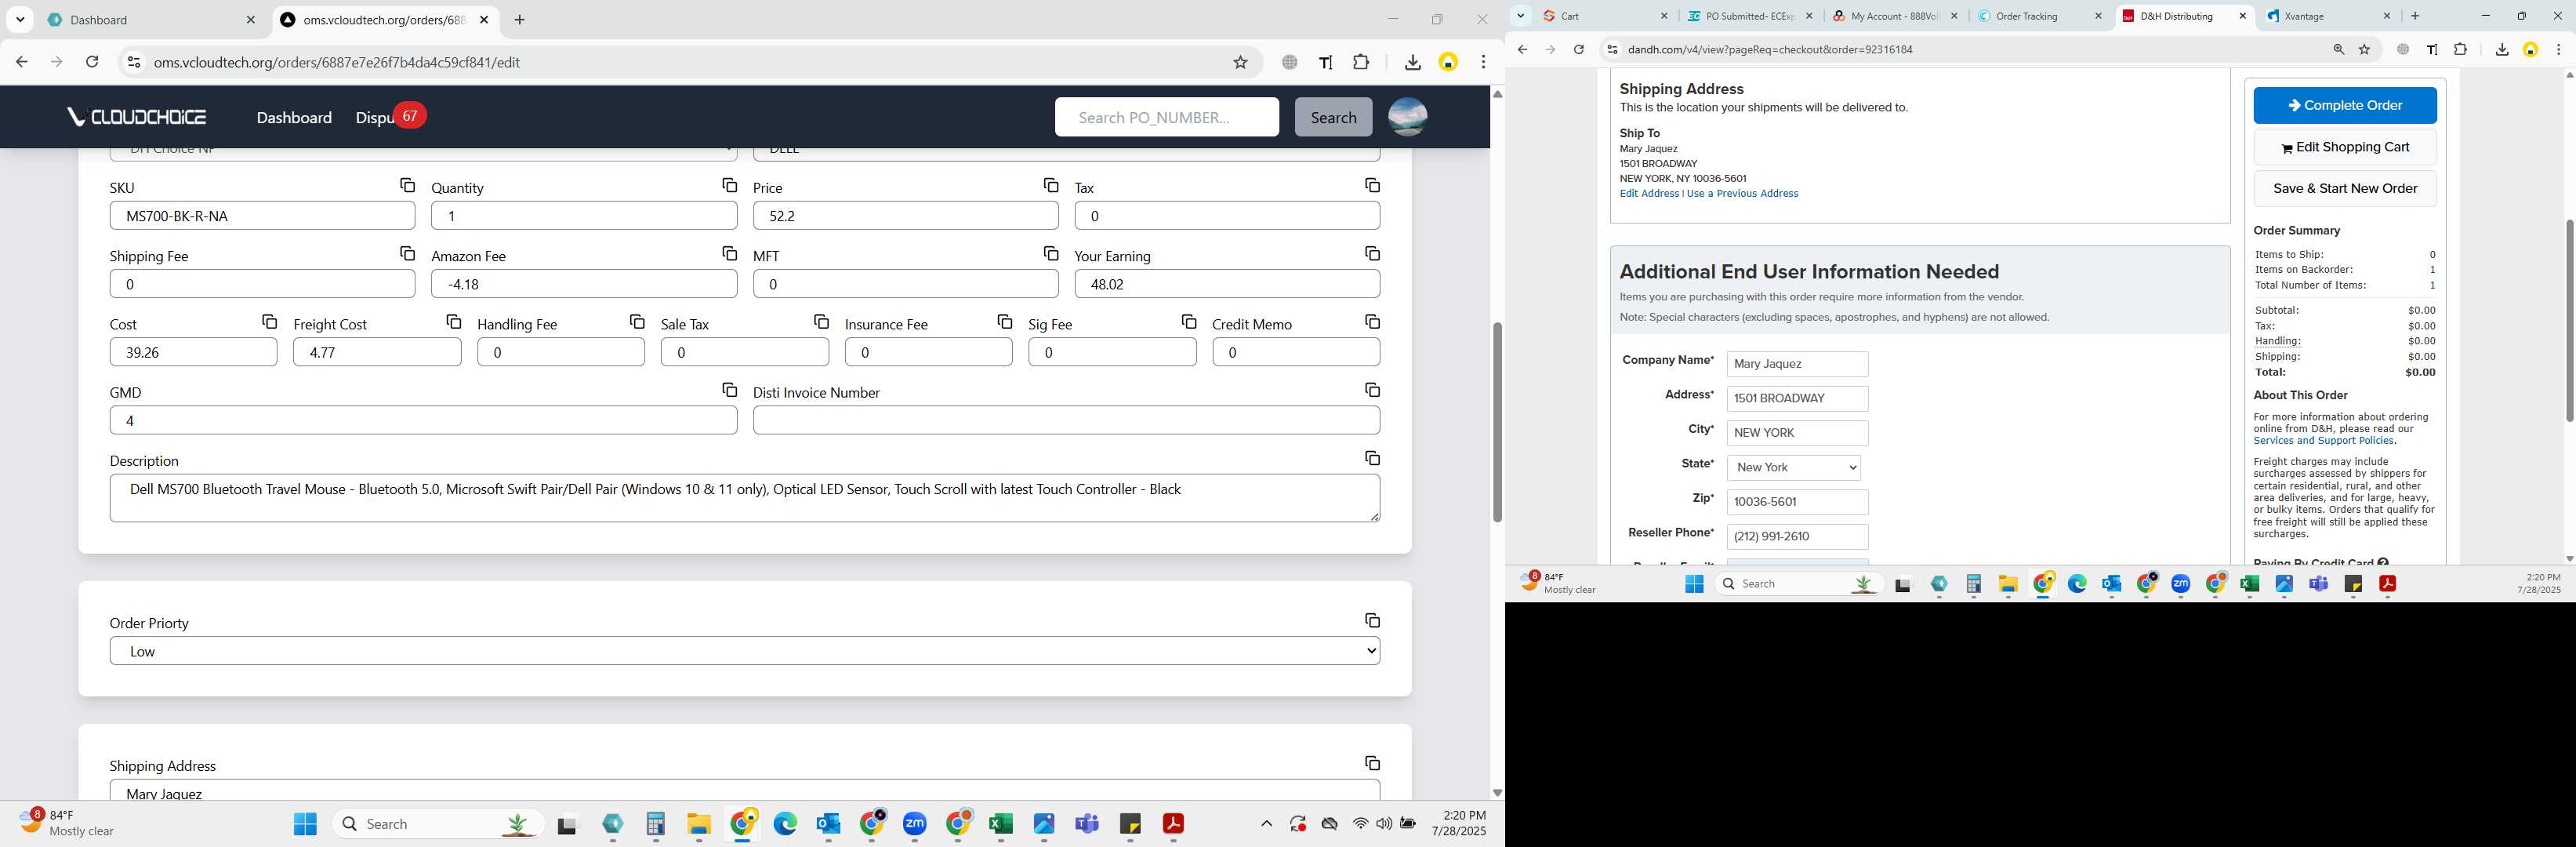The width and height of the screenshot is (2576, 847).
Task: Copy the SKU field value
Action: 407,185
